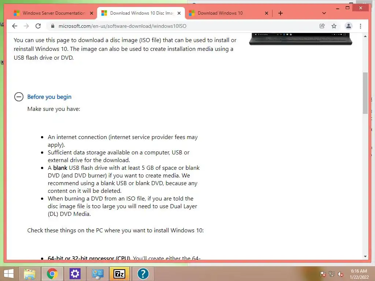This screenshot has width=375, height=281.
Task: Maximize the Chrome window
Action: click(348, 8)
